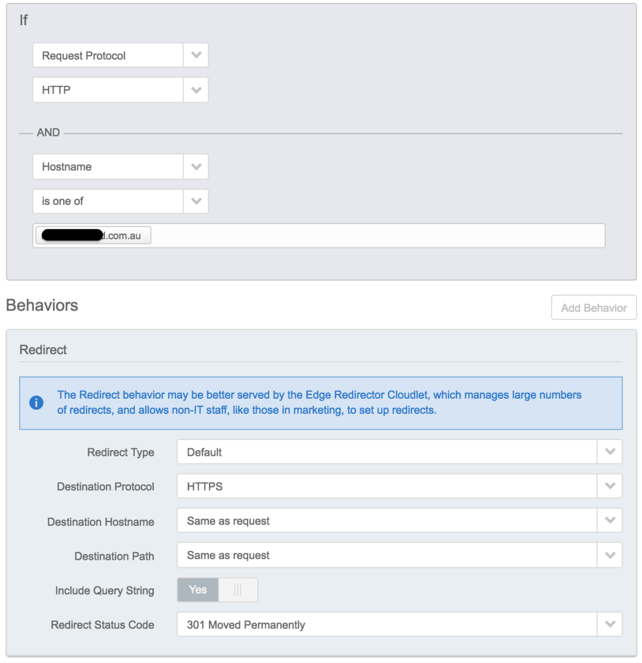Click the Add Behavior button
Screen dimensions: 642x663
pos(594,308)
